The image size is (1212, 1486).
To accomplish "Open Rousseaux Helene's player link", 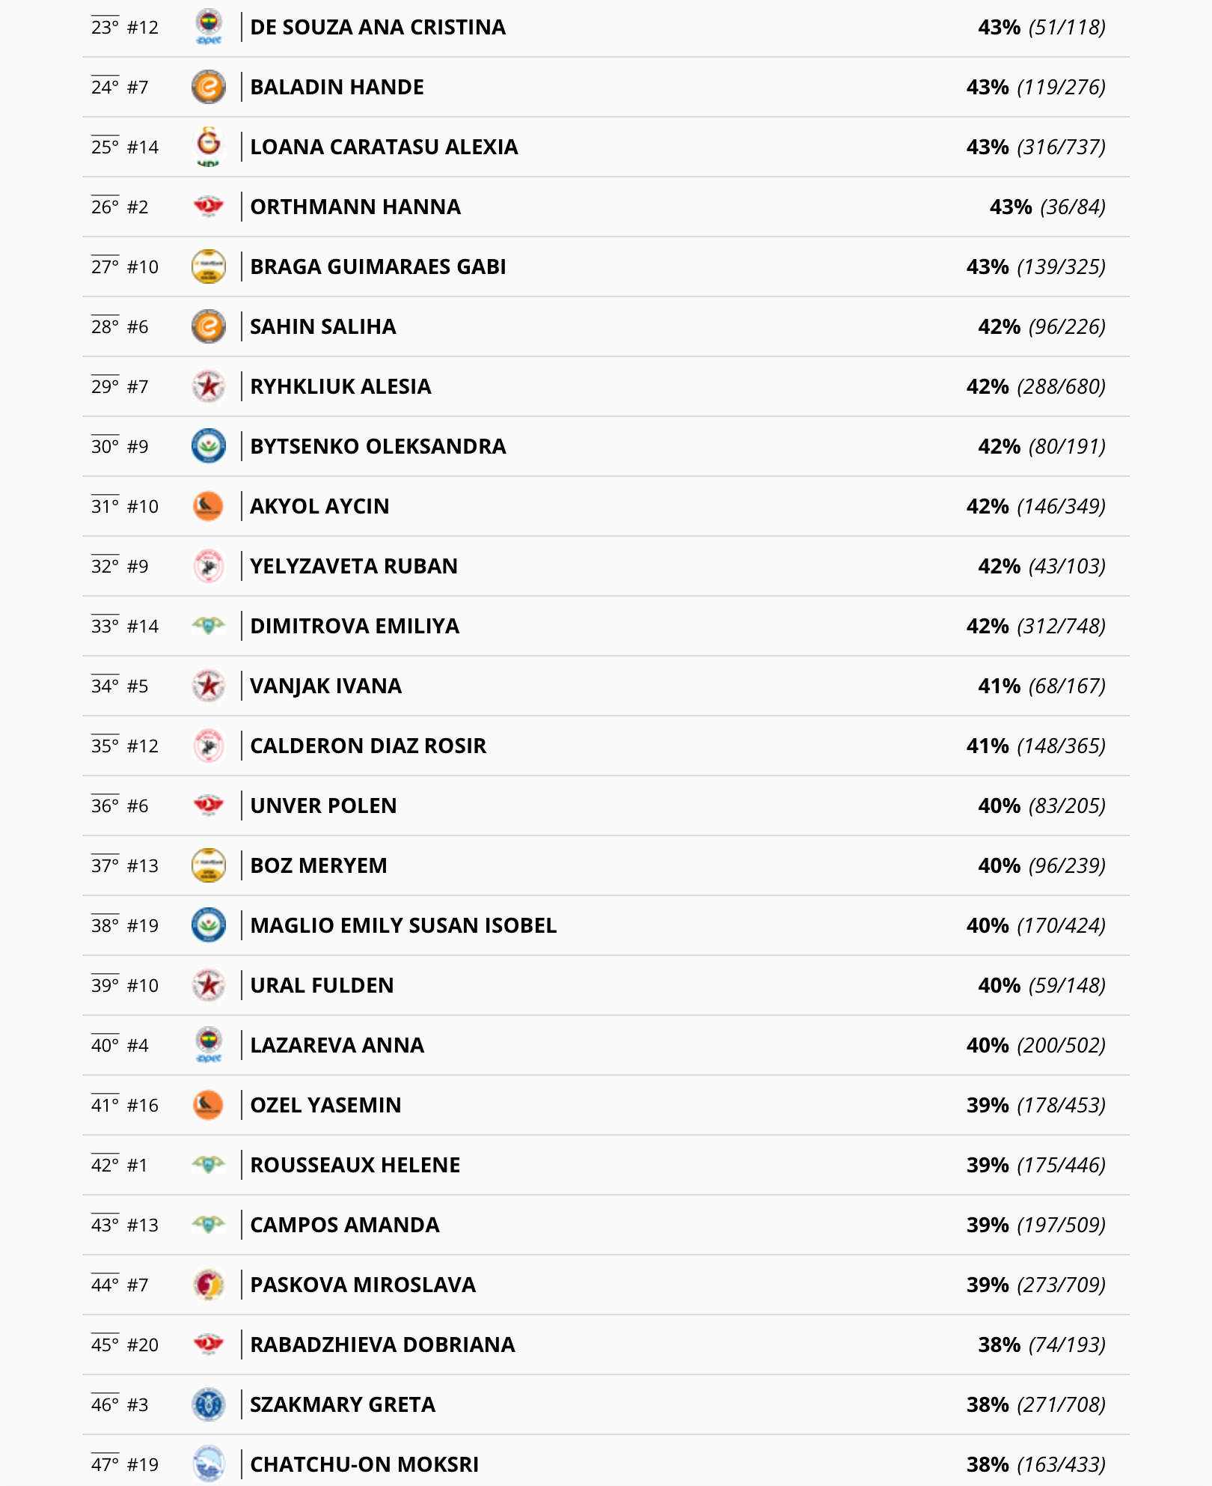I will pos(355,1165).
